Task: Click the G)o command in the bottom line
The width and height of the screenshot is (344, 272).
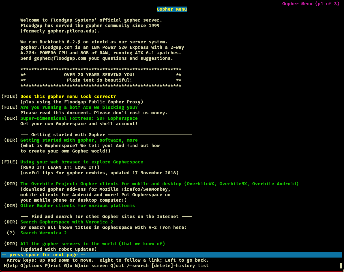Action: click(x=68, y=266)
